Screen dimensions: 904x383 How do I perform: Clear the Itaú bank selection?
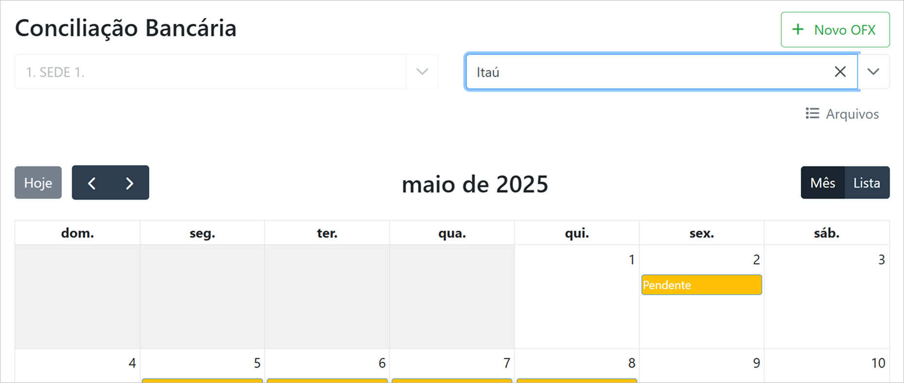tap(840, 72)
